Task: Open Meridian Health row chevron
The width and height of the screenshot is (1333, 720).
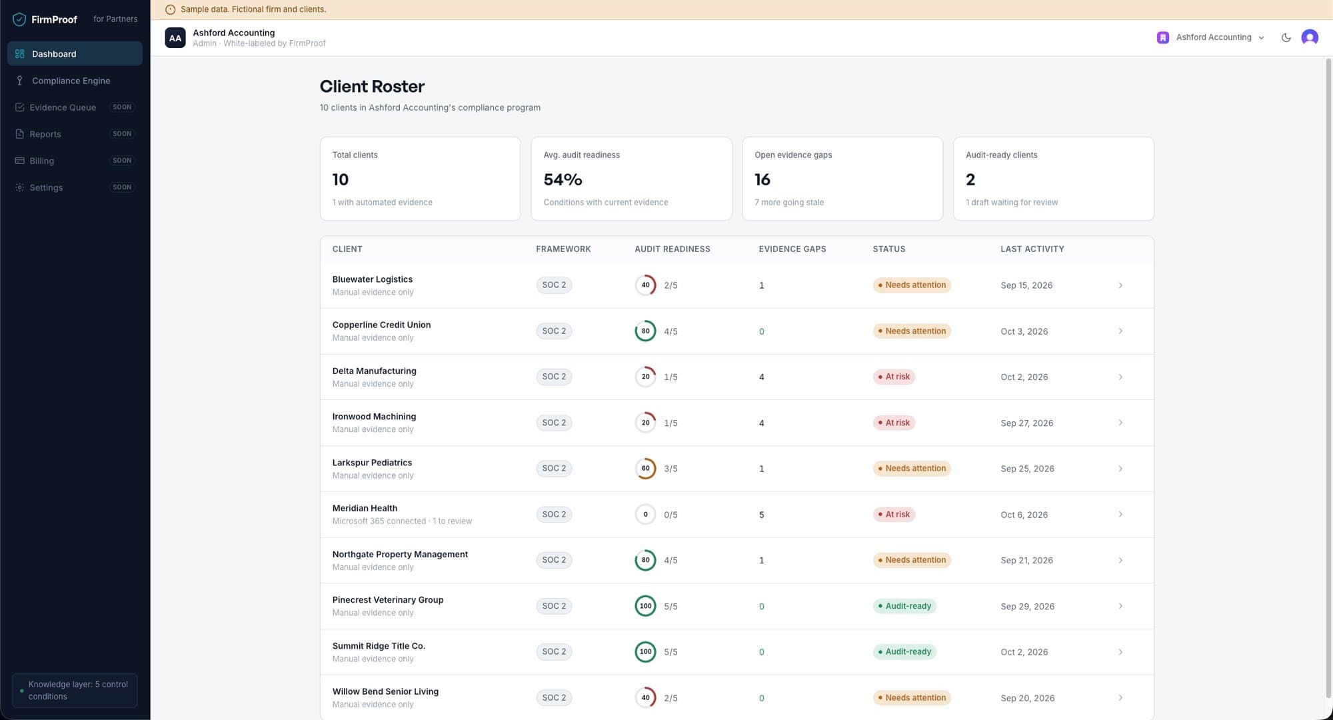Action: click(1120, 515)
